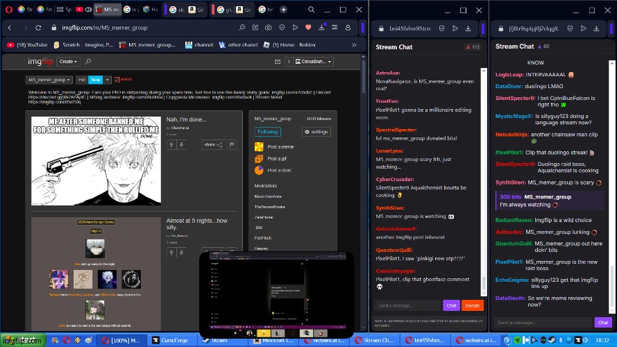Click the volume icon in system tray
Viewport: 617px width, 347px height.
586,340
